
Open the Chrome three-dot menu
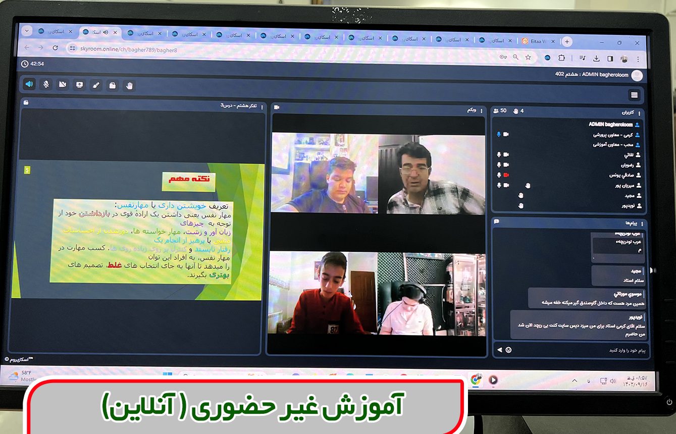coord(637,59)
